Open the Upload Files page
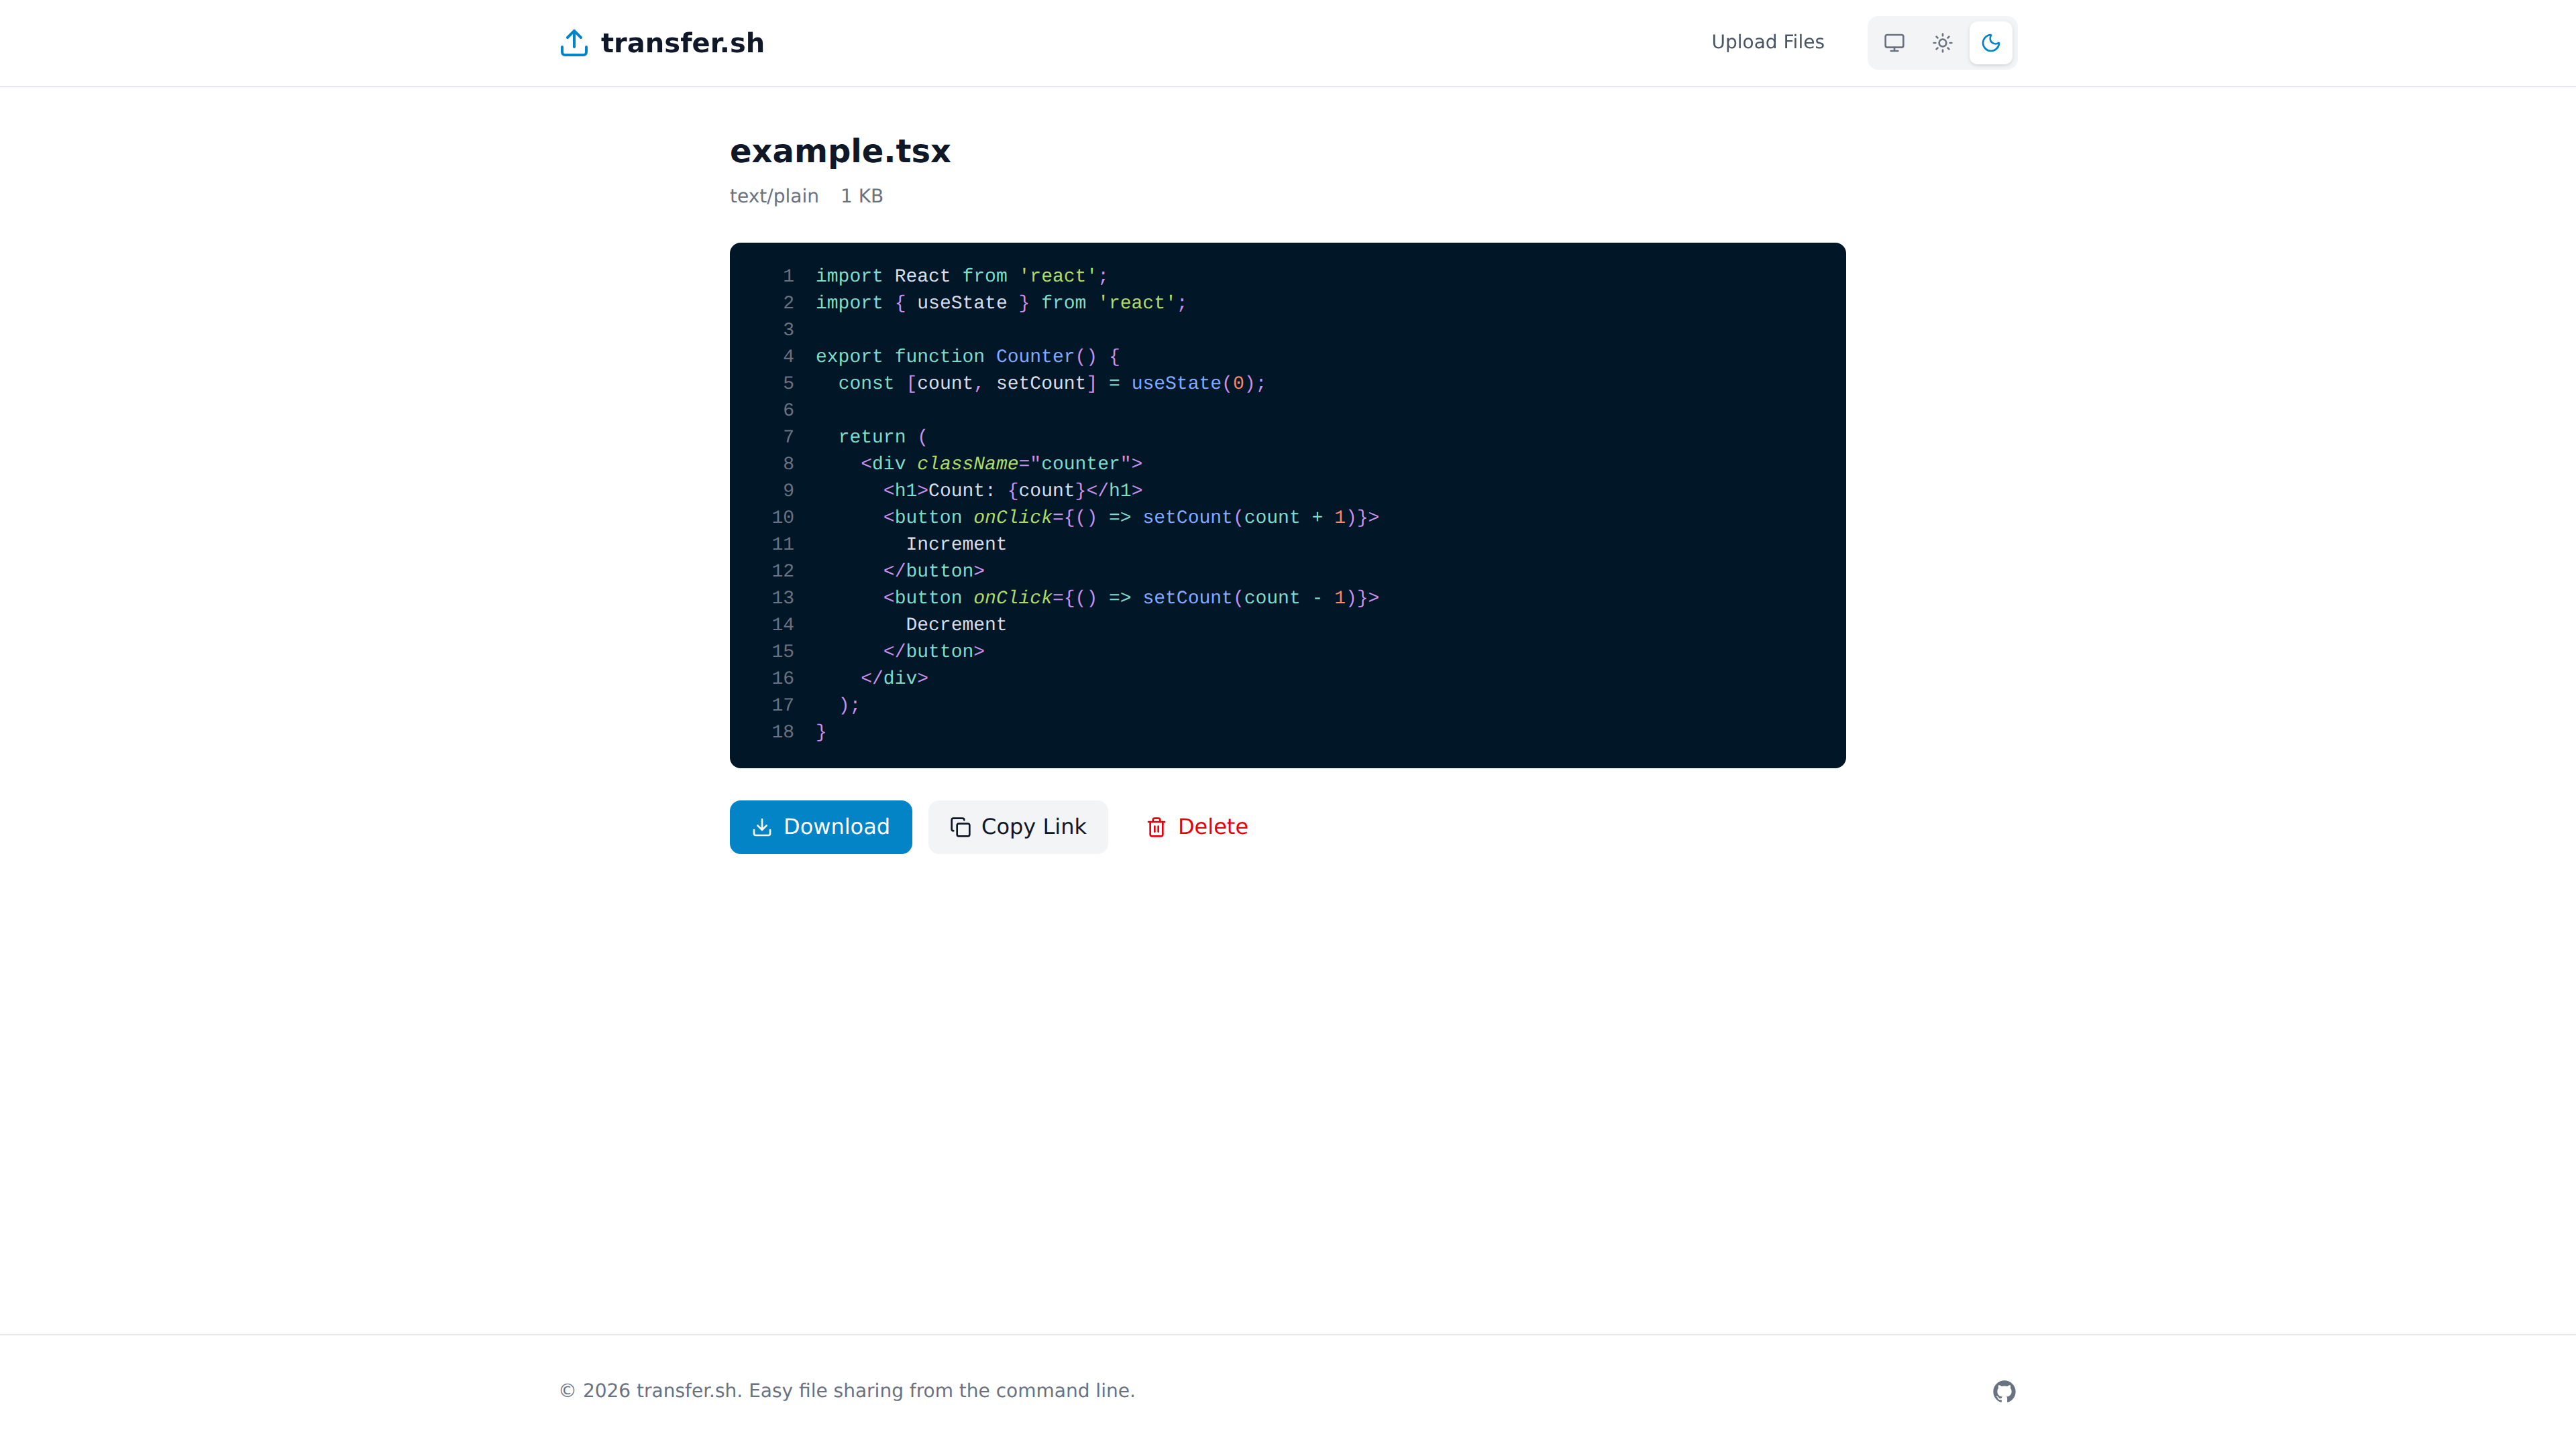This screenshot has width=2576, height=1448. [x=1767, y=42]
